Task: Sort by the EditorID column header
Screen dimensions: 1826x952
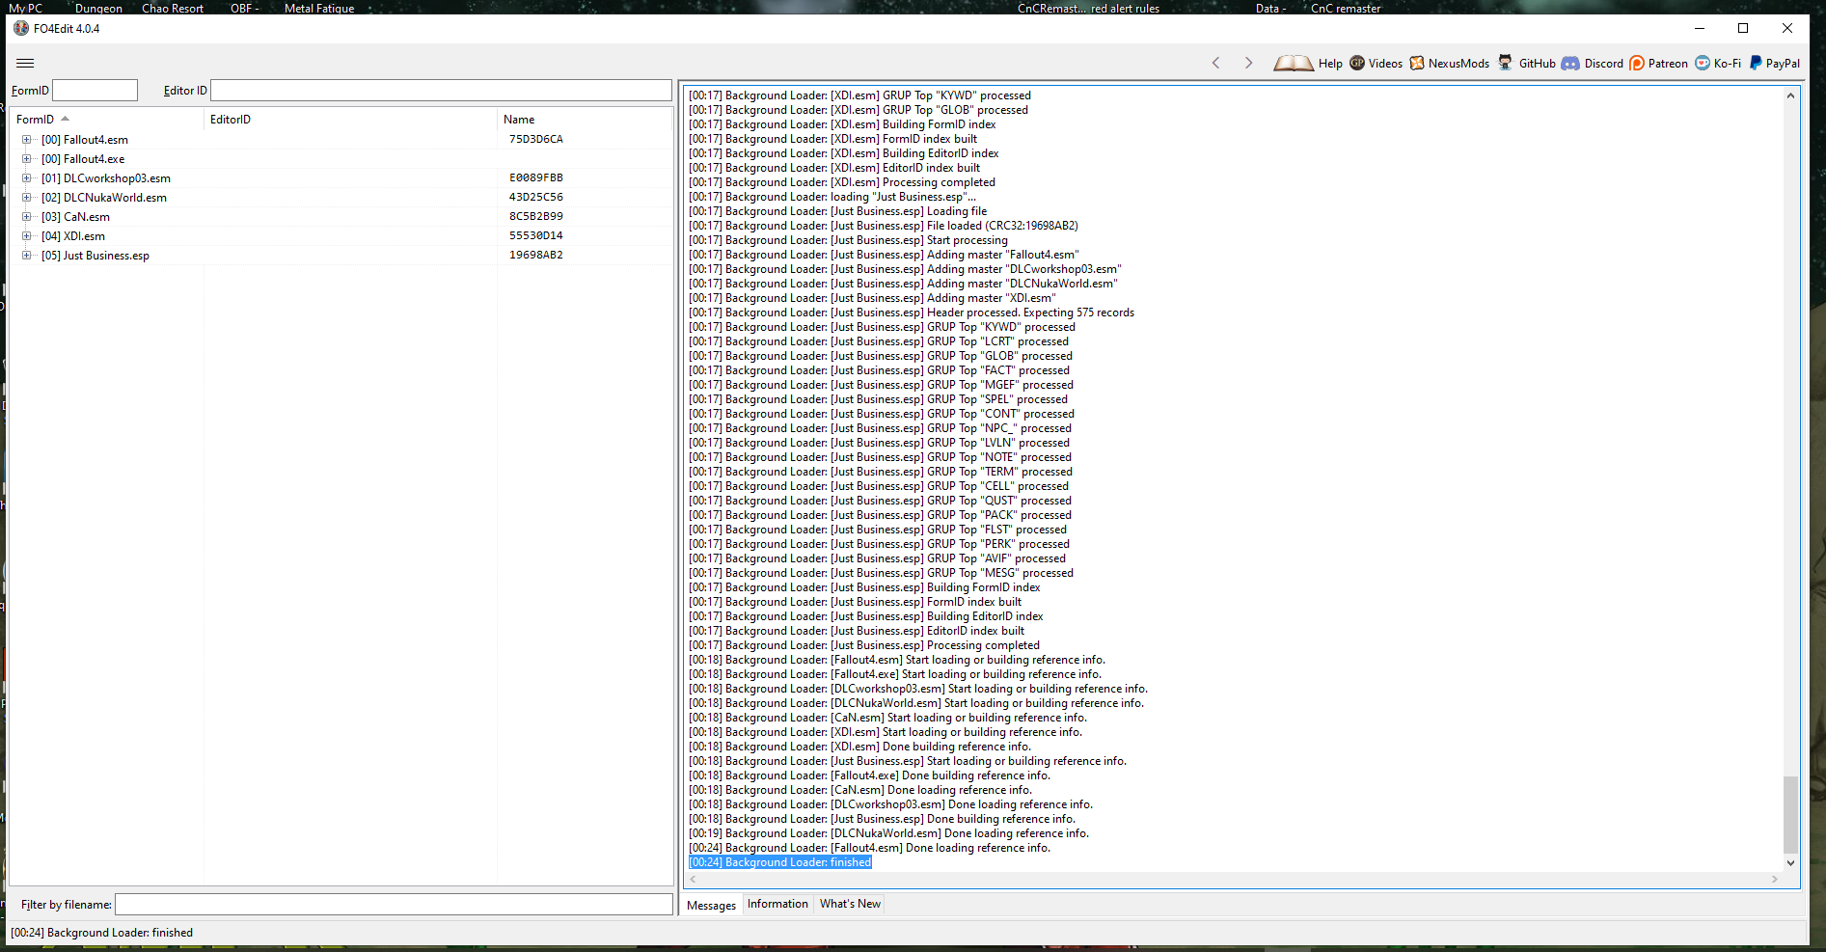Action: click(350, 120)
